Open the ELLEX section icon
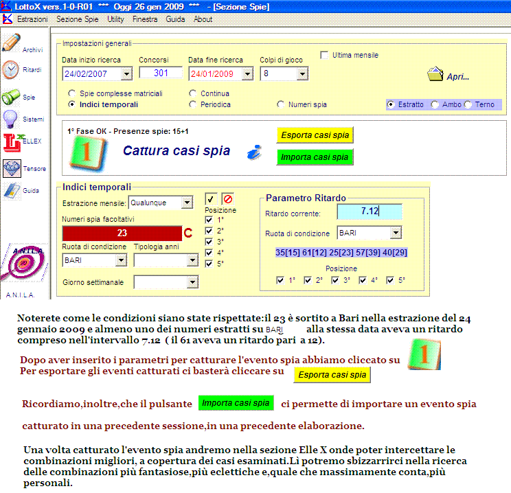 click(x=12, y=142)
